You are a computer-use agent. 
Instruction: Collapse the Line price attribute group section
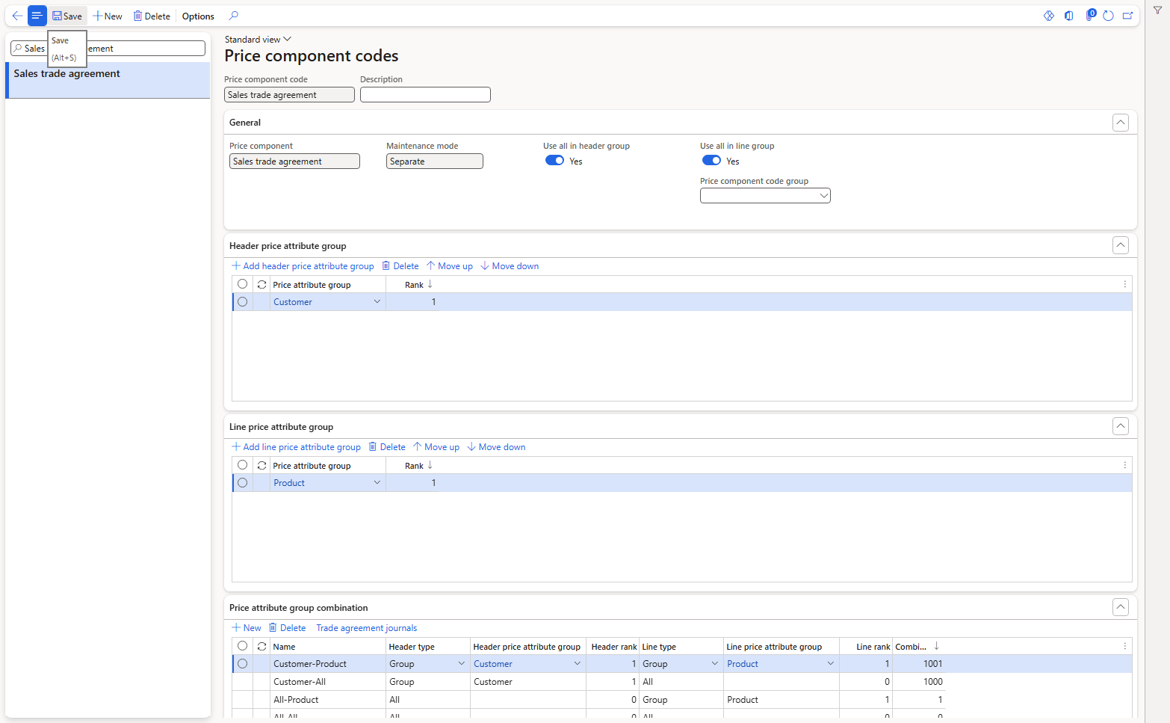pos(1121,426)
